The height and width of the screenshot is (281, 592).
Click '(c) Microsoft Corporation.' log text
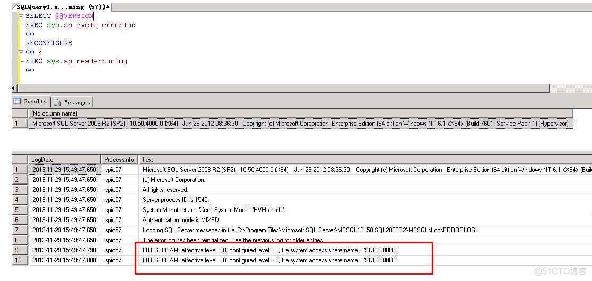(x=173, y=180)
